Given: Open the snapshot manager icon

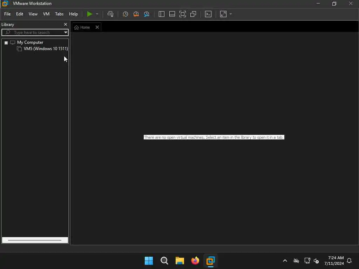Looking at the screenshot, I should 147,14.
